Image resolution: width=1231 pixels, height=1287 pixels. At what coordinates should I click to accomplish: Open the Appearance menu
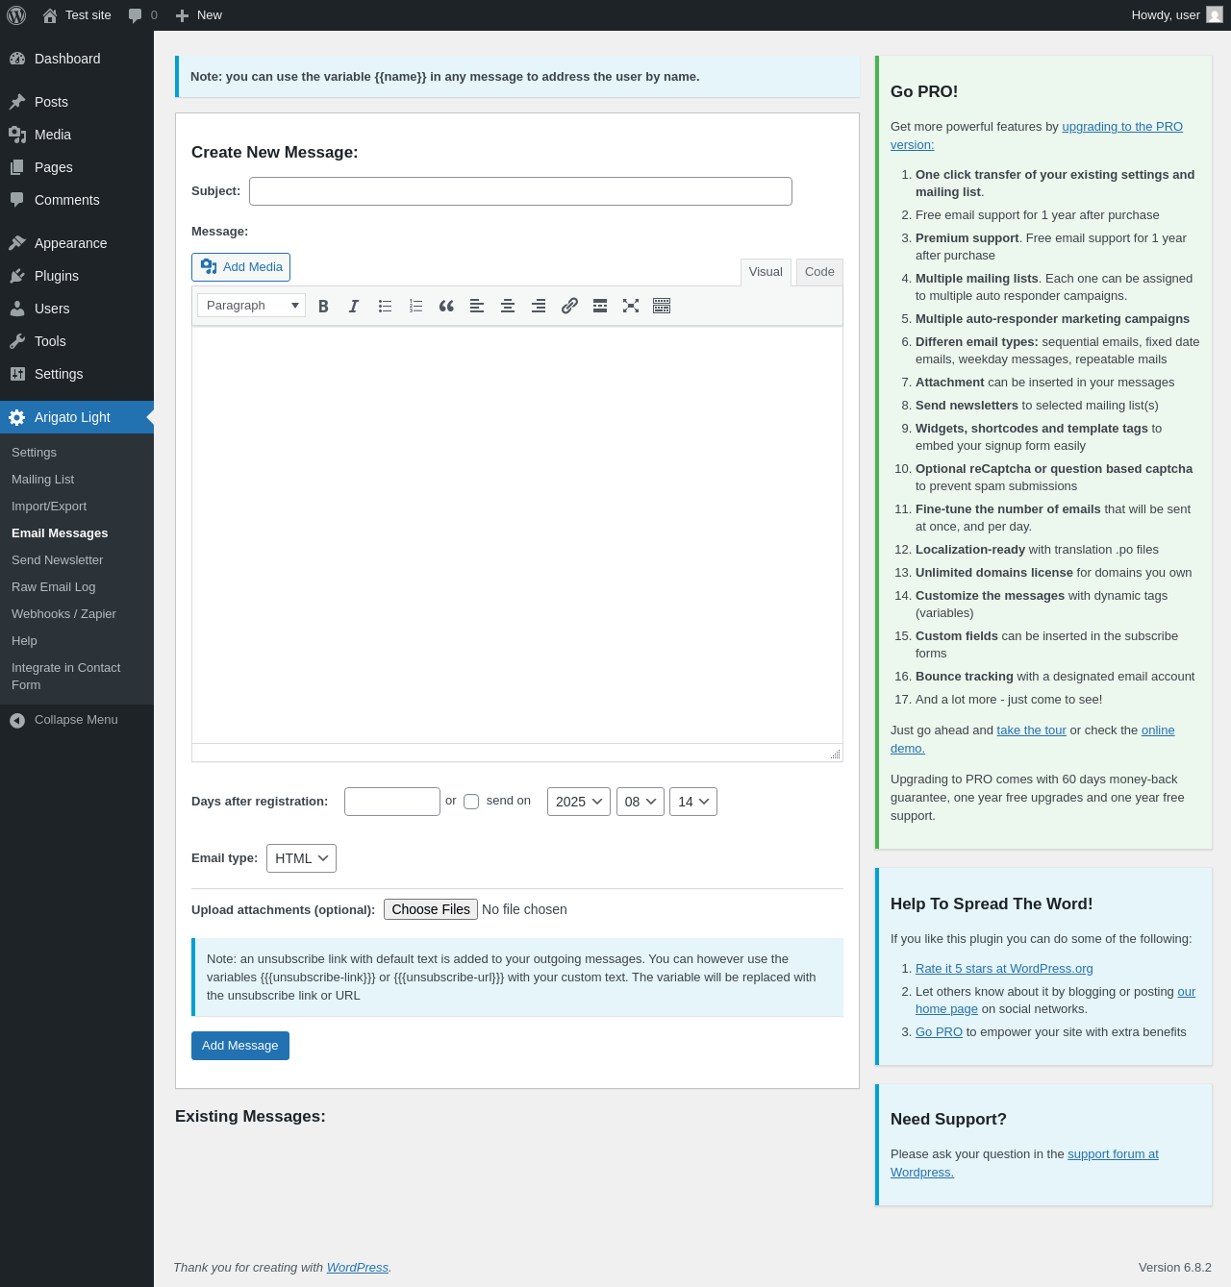coord(77,243)
